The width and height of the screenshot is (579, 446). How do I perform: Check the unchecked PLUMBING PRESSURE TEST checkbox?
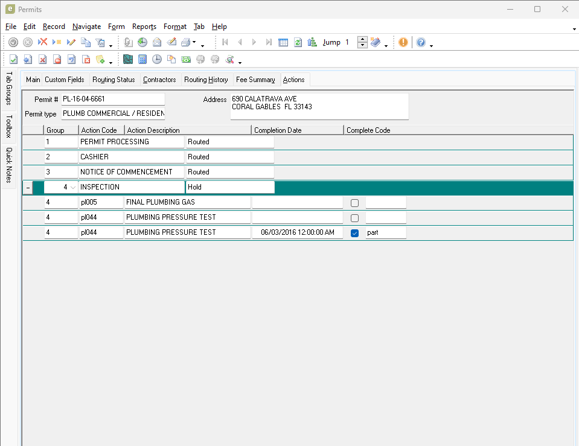click(355, 218)
